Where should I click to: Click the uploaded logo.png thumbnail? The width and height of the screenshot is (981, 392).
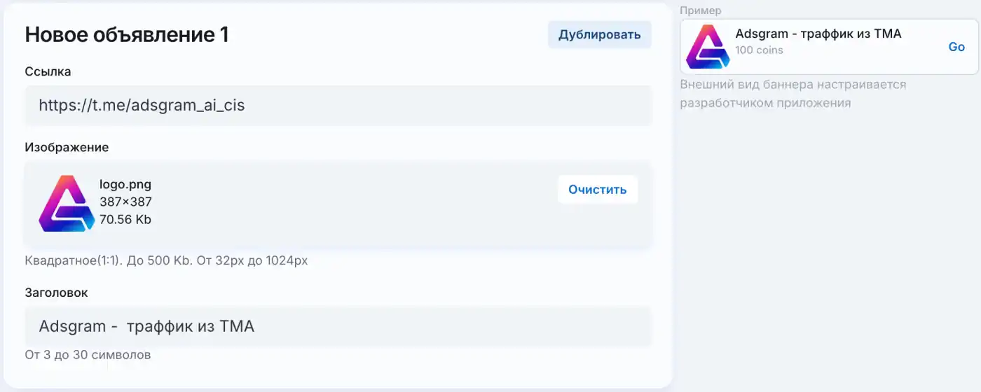pyautogui.click(x=67, y=203)
